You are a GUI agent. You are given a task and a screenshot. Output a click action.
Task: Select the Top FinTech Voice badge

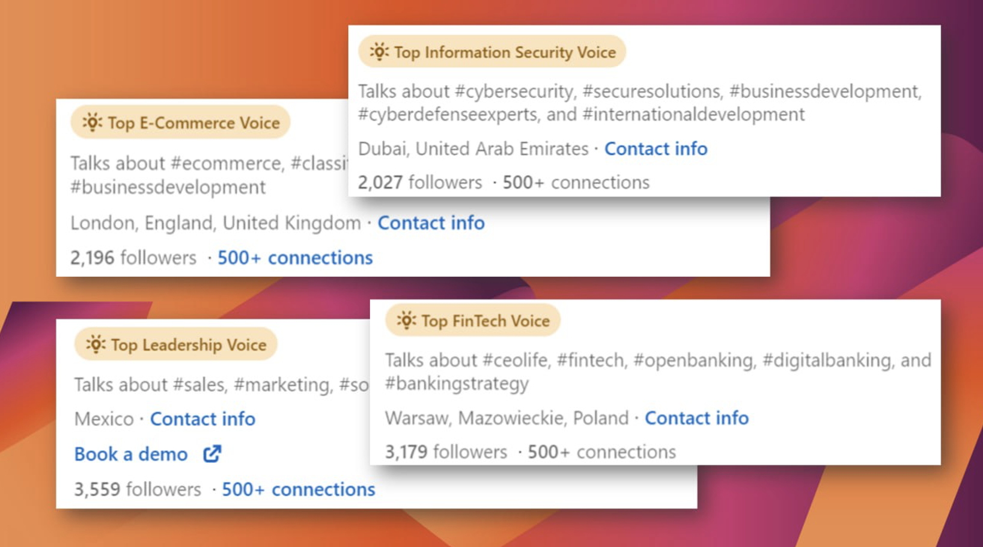(x=472, y=320)
